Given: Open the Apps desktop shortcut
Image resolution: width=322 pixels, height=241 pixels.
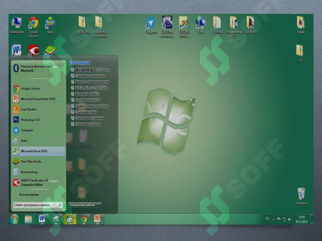Looking at the screenshot, I should (x=50, y=25).
